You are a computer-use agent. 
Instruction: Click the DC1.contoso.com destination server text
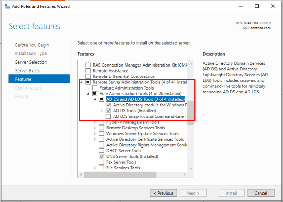coord(257,28)
